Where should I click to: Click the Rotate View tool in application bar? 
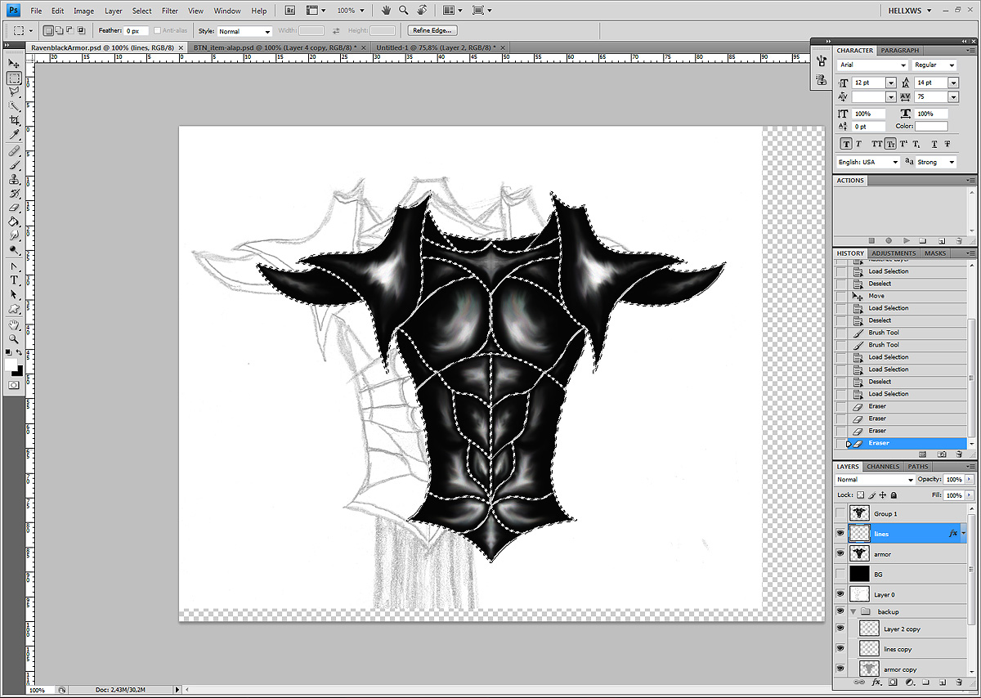pyautogui.click(x=421, y=11)
